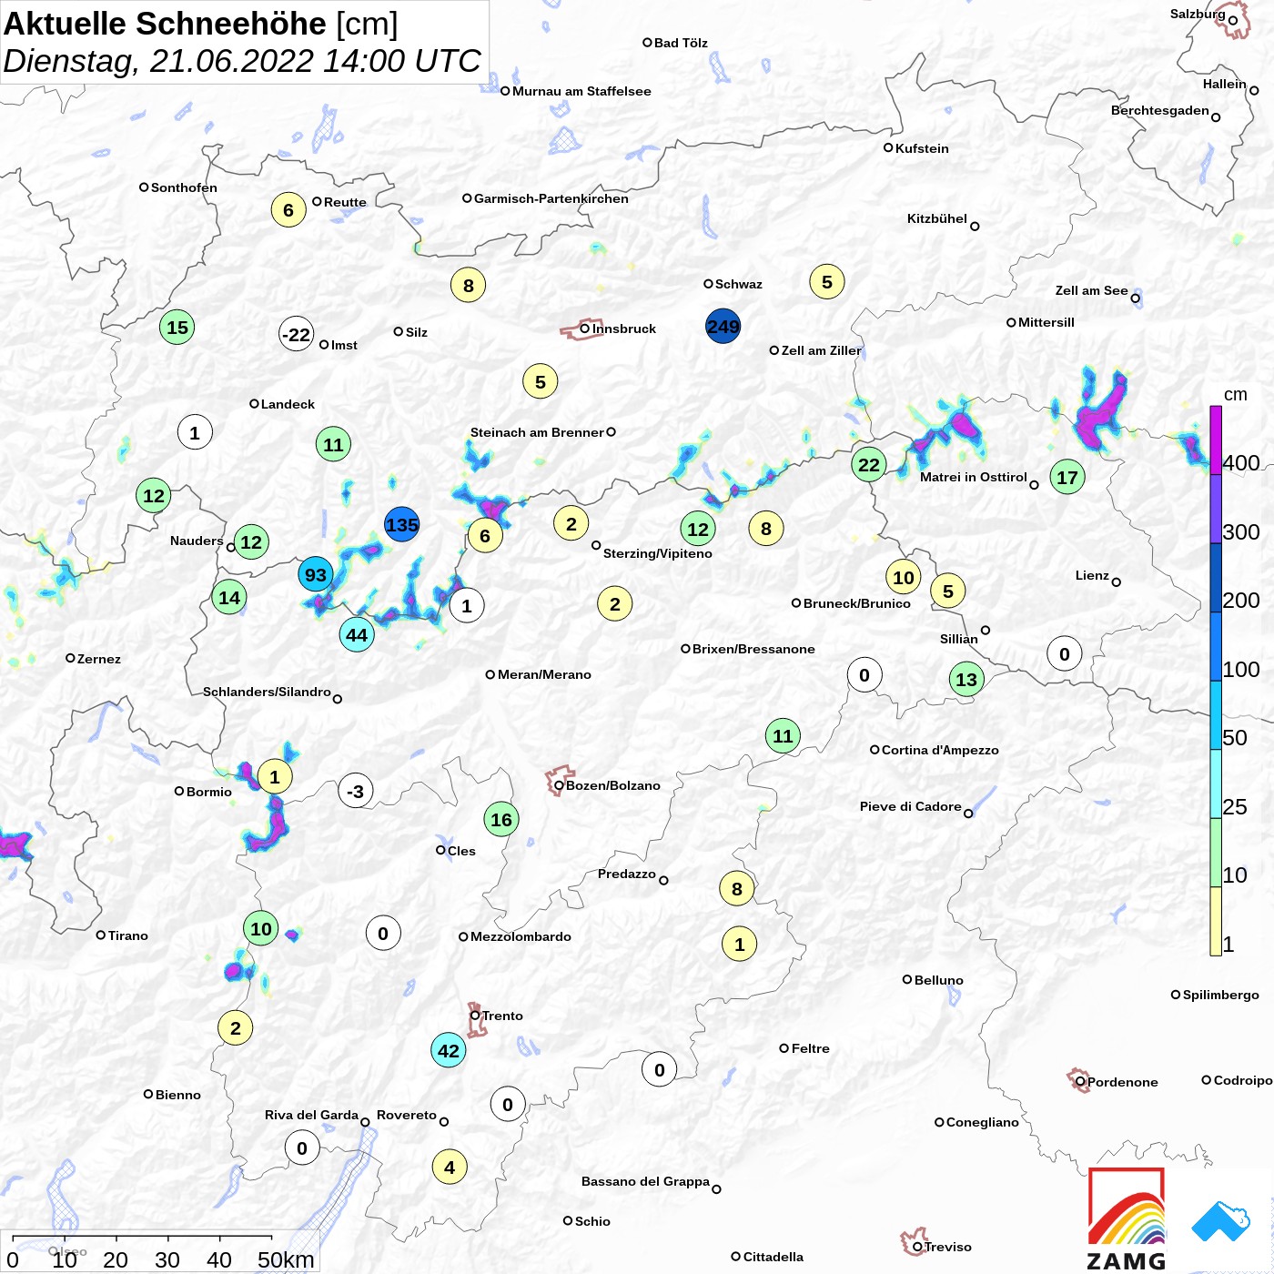
Task: Click the Steinach am Brenner label
Action: [537, 432]
